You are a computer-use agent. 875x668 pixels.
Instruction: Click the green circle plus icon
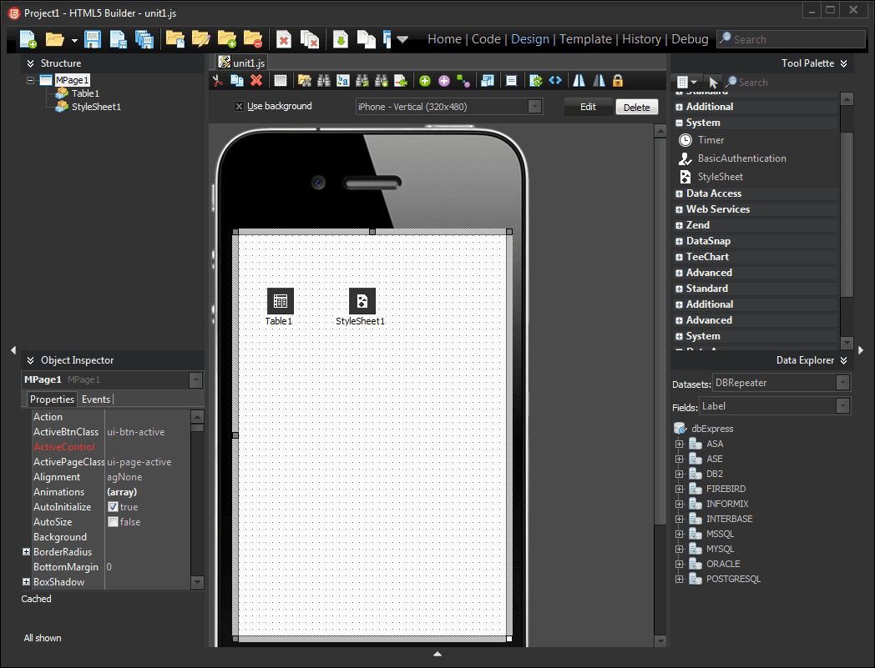pos(425,81)
